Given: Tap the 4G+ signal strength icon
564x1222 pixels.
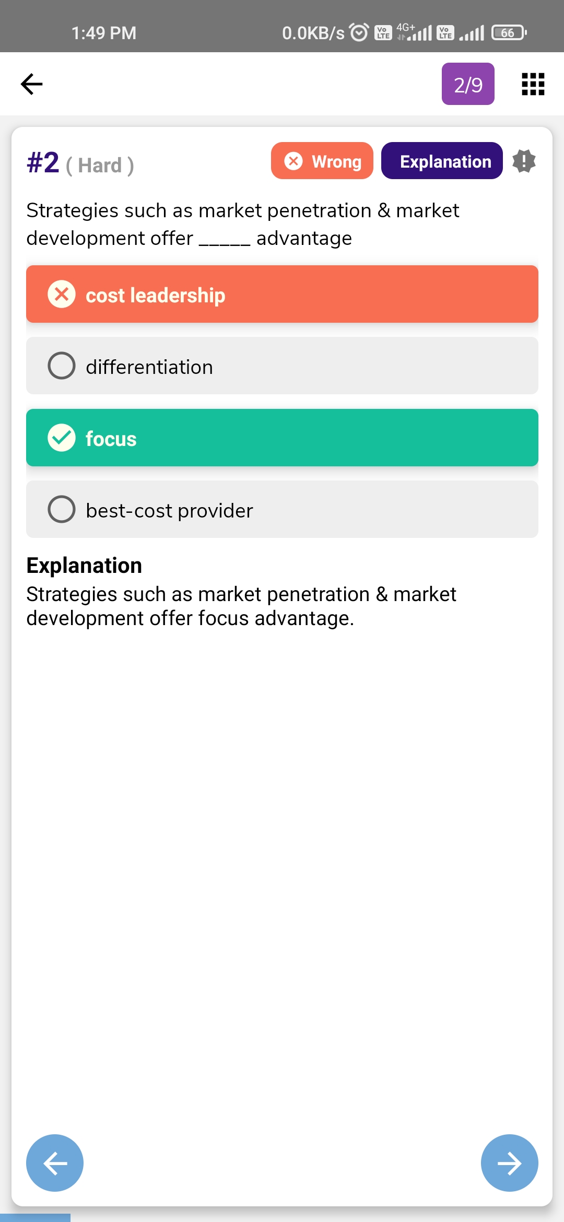Looking at the screenshot, I should click(x=415, y=32).
